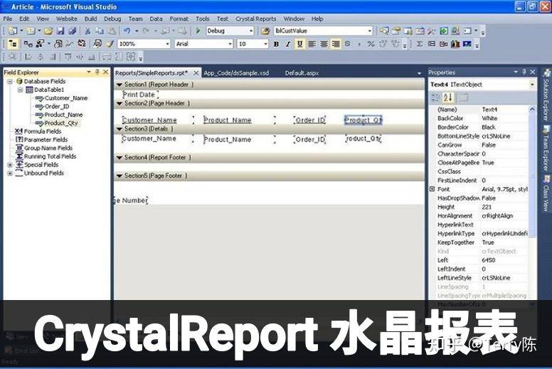Image resolution: width=552 pixels, height=369 pixels.
Task: Toggle align right formatting
Action: pyautogui.click(x=336, y=44)
